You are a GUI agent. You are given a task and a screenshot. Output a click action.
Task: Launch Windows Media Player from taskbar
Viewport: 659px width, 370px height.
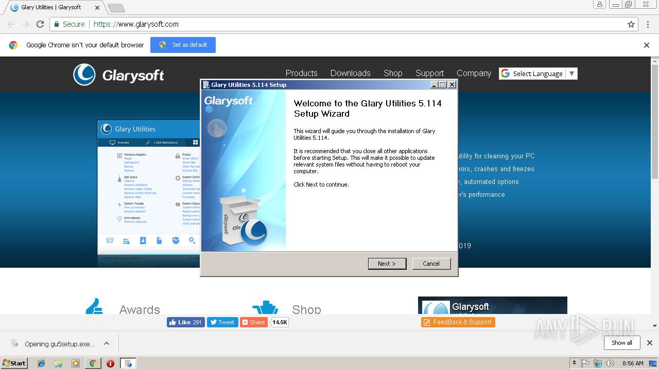tap(76, 363)
